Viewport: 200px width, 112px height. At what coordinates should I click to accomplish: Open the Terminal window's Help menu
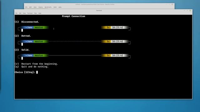40,13
